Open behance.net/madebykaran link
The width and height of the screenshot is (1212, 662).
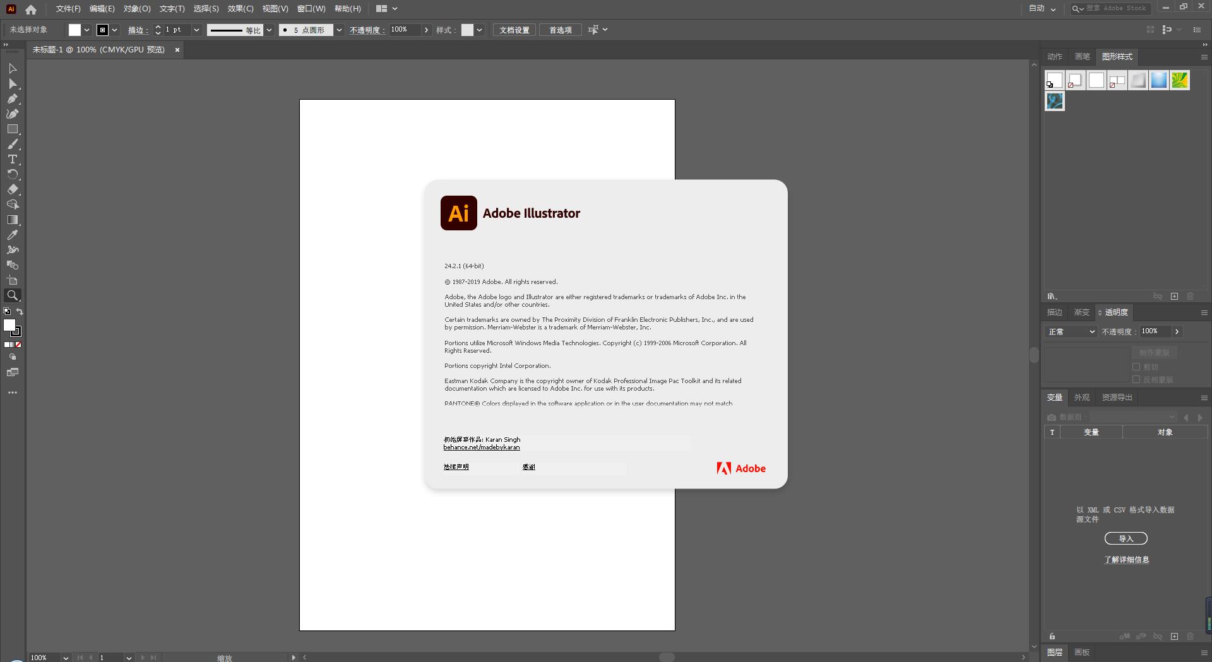(482, 447)
